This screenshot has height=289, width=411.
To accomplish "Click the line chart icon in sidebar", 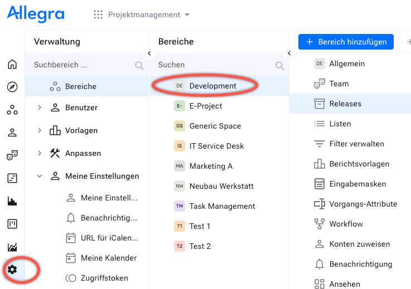I will [x=12, y=247].
